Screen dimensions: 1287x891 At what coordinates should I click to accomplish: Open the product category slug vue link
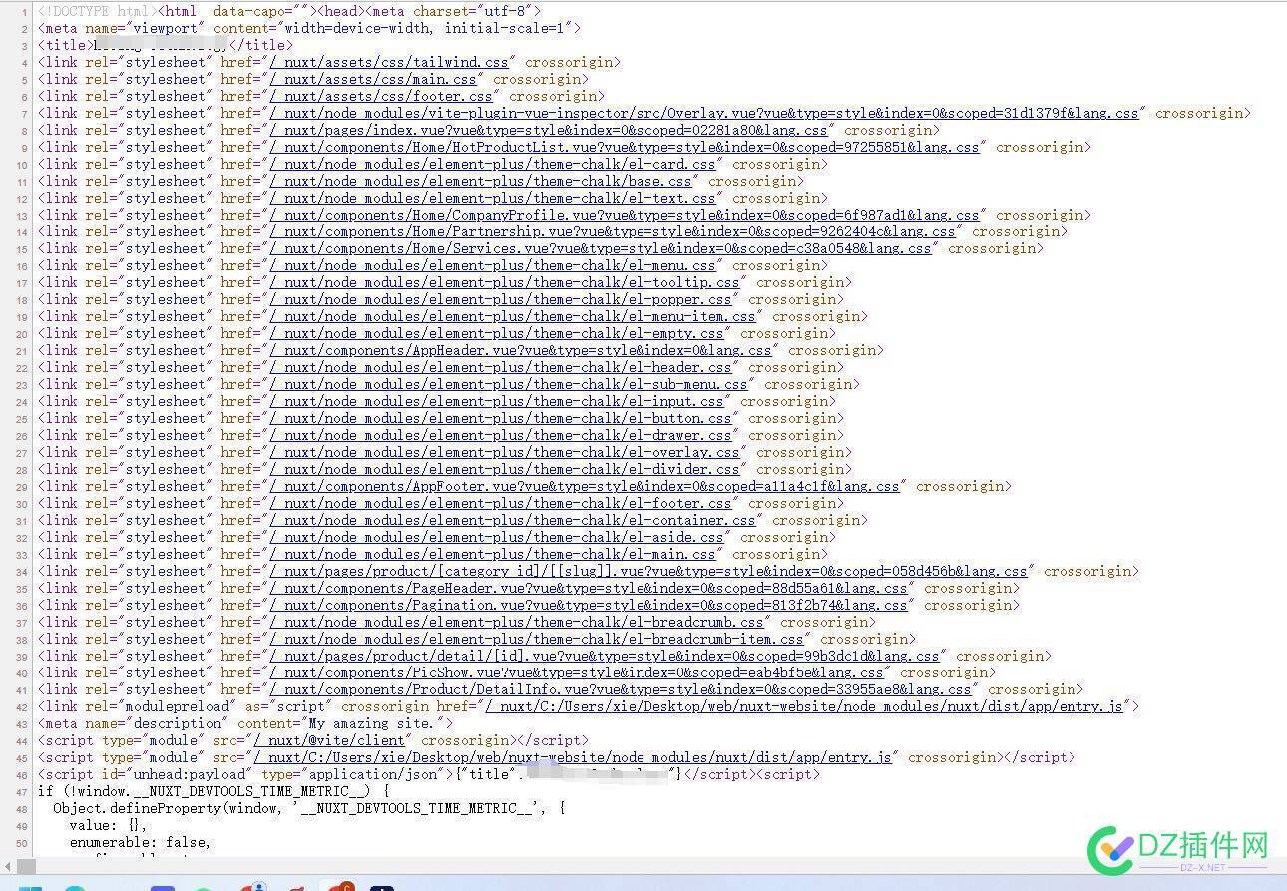[x=648, y=571]
